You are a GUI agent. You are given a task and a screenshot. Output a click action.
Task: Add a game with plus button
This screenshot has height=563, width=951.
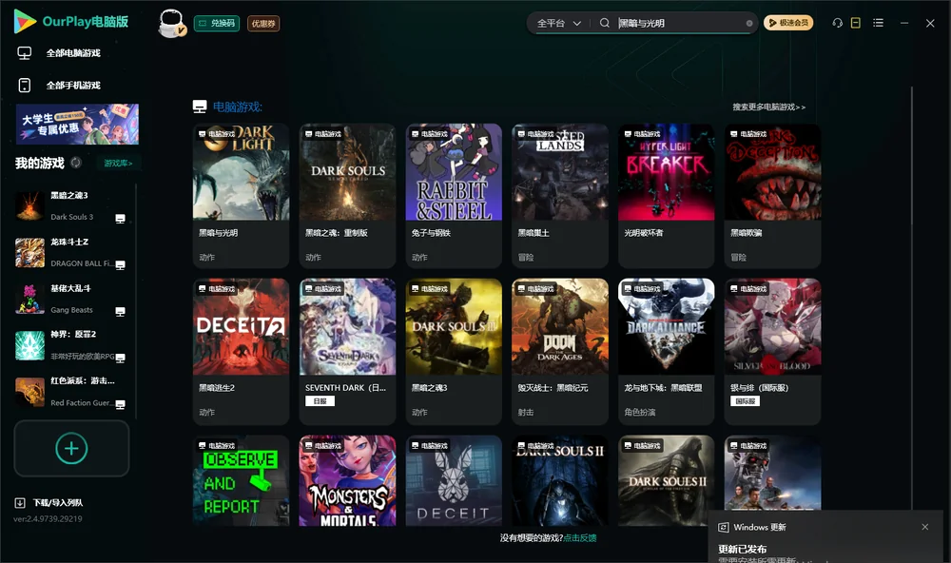(71, 448)
